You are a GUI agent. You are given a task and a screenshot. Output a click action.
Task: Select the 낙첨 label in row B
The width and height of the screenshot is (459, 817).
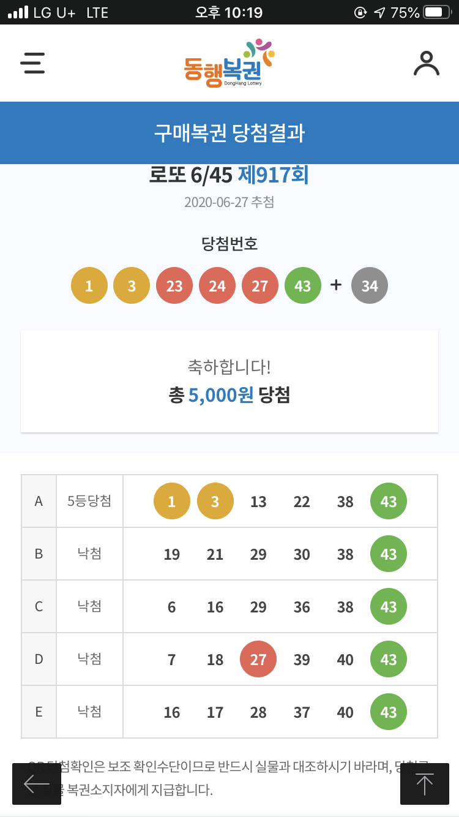[x=89, y=554]
